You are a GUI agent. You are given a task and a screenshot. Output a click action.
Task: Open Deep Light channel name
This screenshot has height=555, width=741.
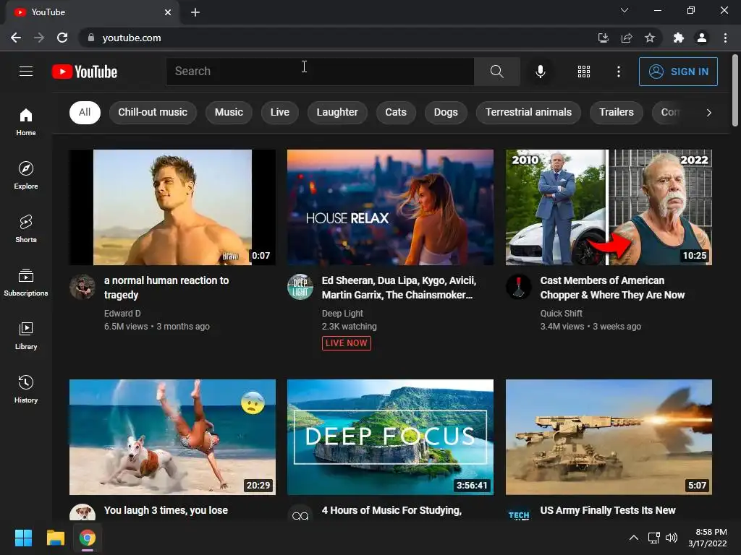(342, 314)
